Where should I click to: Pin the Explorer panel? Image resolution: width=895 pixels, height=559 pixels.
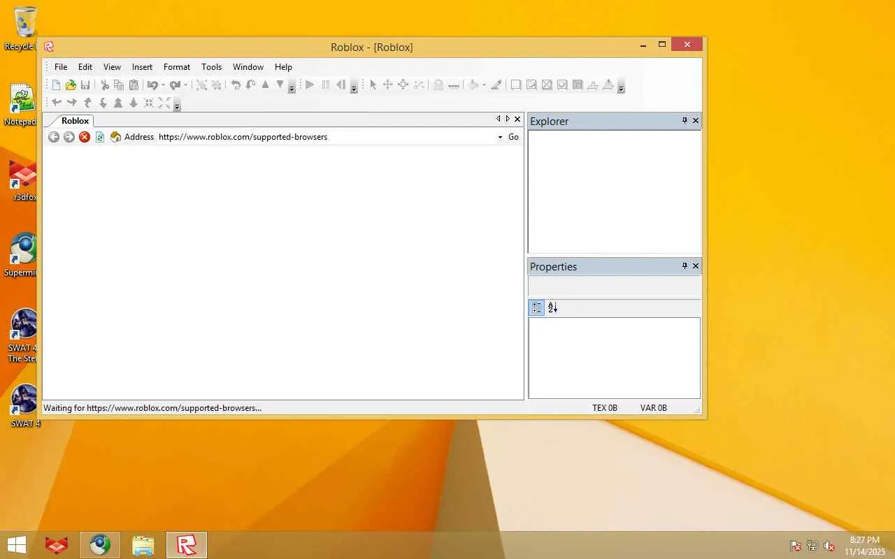[685, 120]
